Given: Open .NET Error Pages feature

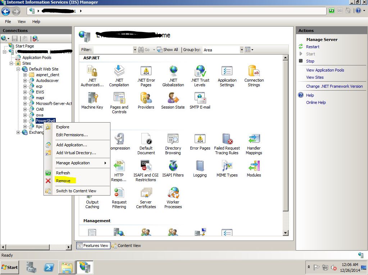Looking at the screenshot, I should 146,76.
